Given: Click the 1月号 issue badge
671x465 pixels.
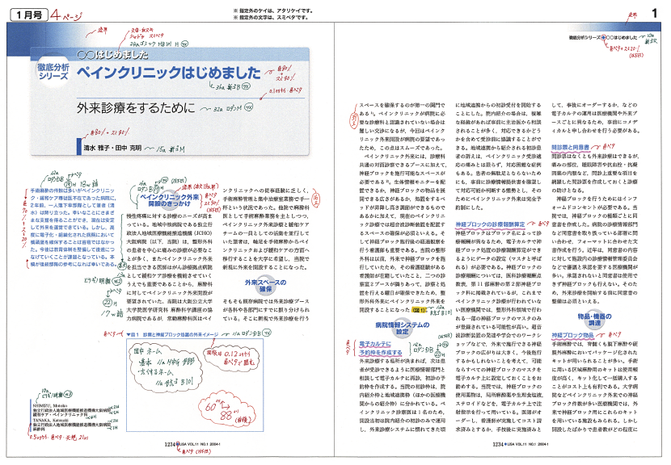Looking at the screenshot, I should pyautogui.click(x=29, y=15).
